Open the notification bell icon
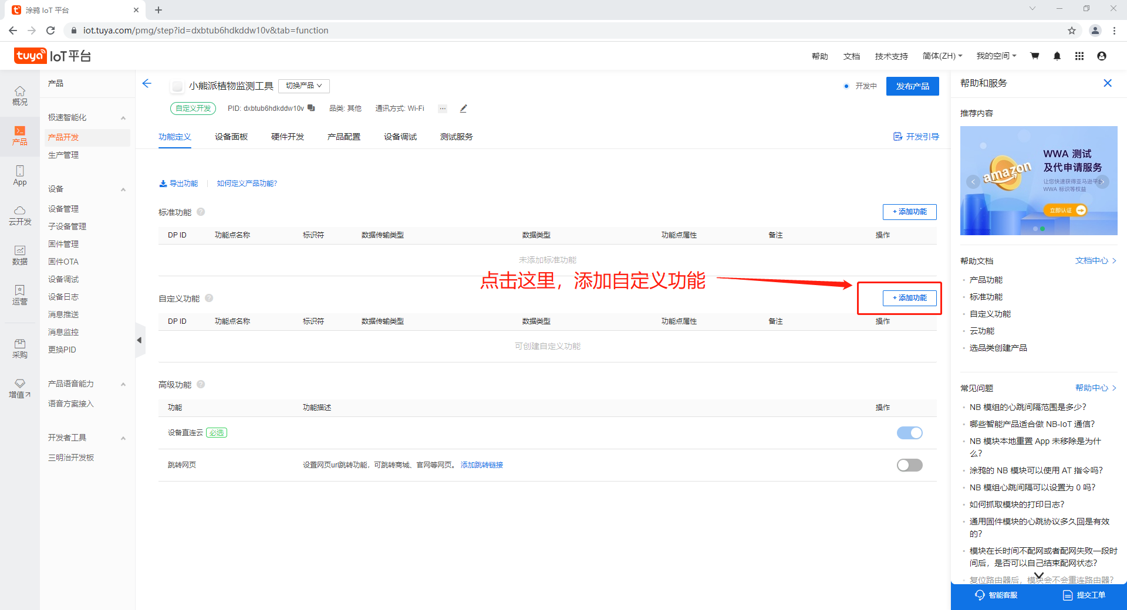Image resolution: width=1127 pixels, height=610 pixels. [x=1057, y=56]
